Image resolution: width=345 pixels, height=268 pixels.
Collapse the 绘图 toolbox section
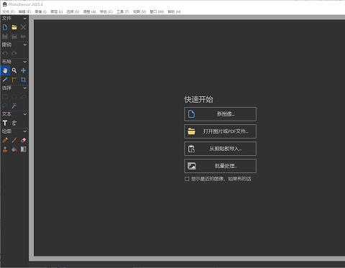click(x=25, y=131)
